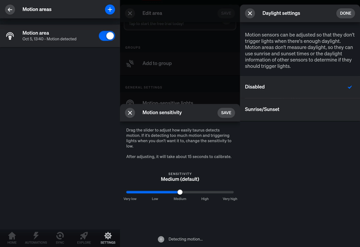This screenshot has width=360, height=247.
Task: Save the motion sensitivity setting
Action: [226, 113]
